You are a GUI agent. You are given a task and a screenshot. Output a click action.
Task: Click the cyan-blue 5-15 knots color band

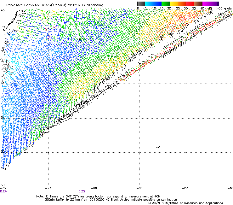[153, 4]
